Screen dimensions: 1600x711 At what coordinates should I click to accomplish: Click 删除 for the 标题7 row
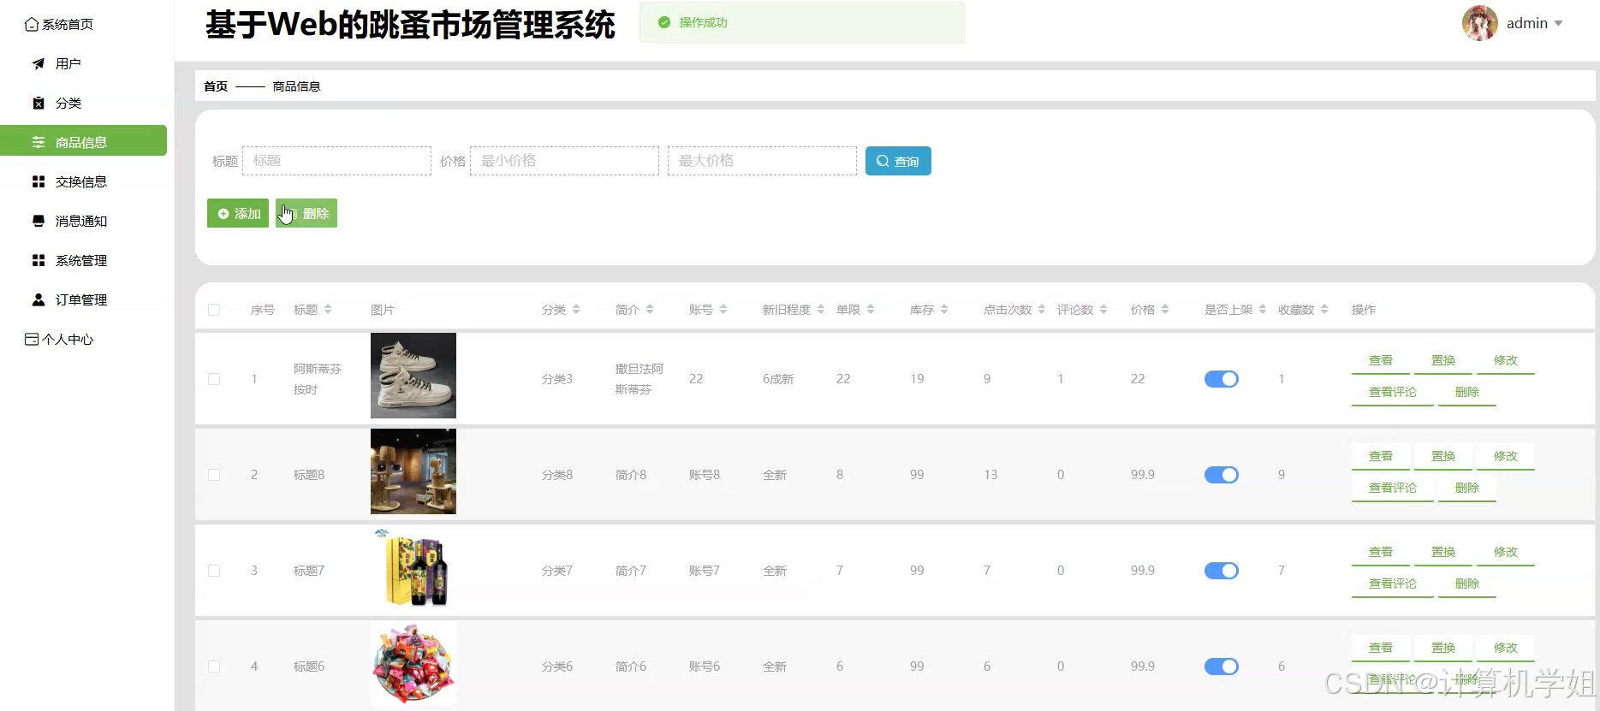click(x=1467, y=584)
